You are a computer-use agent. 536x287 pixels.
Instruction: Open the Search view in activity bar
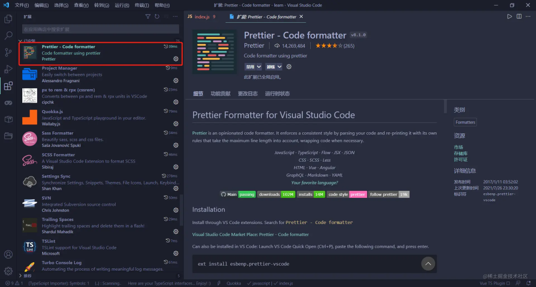click(x=8, y=36)
